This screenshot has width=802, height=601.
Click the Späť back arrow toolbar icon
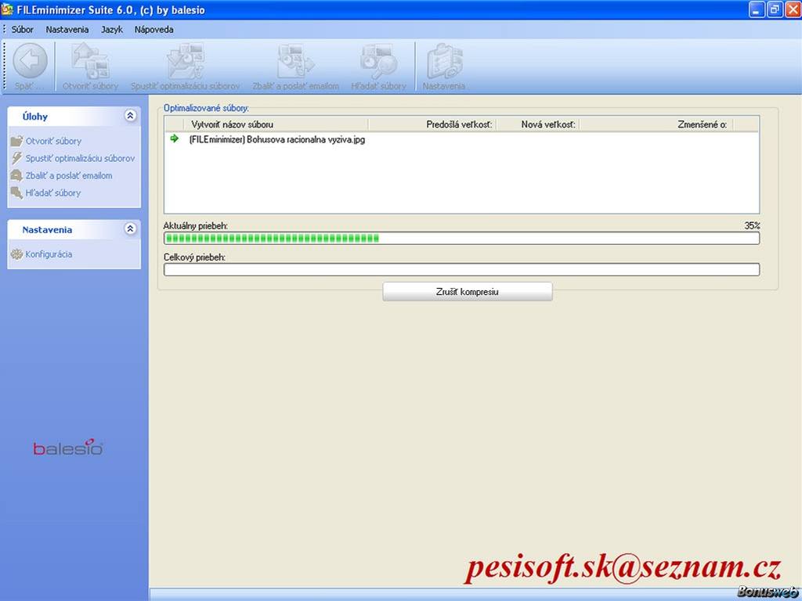30,61
